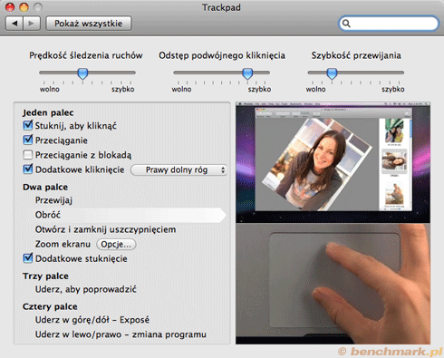The image size is (444, 358).
Task: Toggle the Dodatkowe kliknięcie checkbox
Action: (x=28, y=169)
